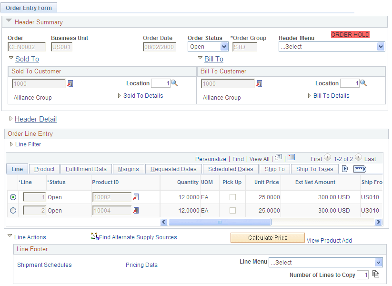Screen dimensions: 392x286
Task: Copy lines icon next to Number of Lines
Action: [376, 274]
